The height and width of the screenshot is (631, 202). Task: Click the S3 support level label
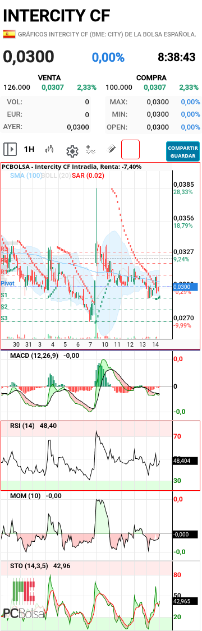click(4, 319)
